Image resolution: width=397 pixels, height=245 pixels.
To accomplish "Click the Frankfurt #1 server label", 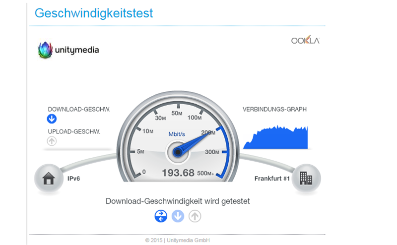I will [272, 179].
